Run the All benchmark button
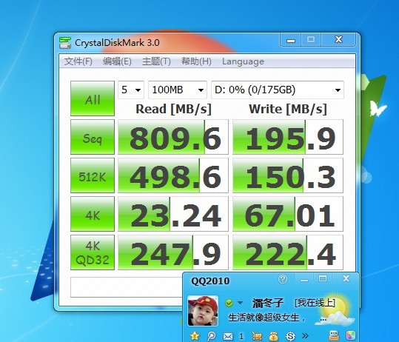The width and height of the screenshot is (399, 342). click(x=93, y=98)
